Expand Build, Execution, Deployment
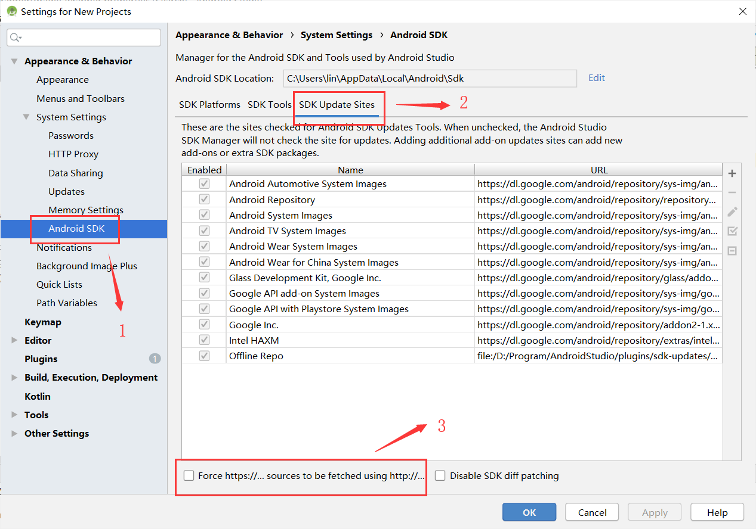The image size is (756, 529). click(14, 377)
